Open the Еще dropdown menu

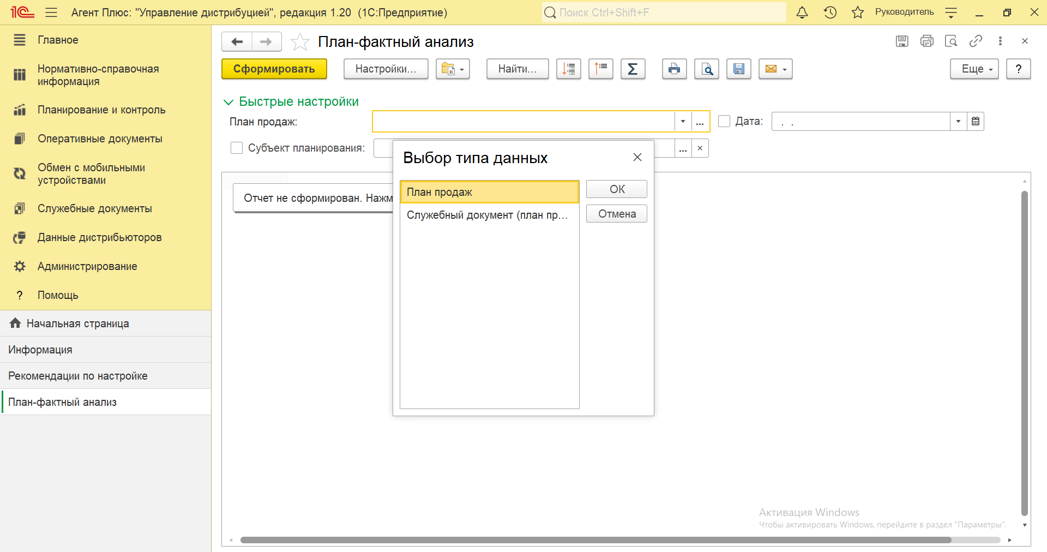pos(974,69)
